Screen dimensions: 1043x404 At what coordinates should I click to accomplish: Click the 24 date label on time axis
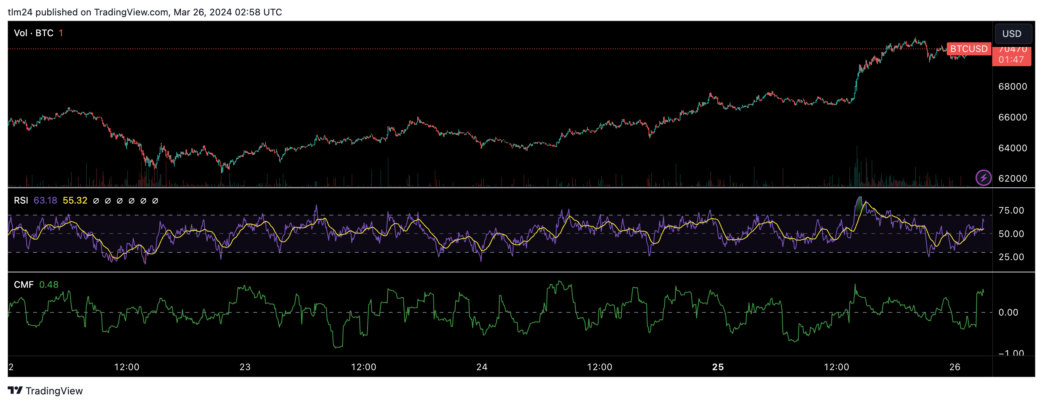pyautogui.click(x=481, y=367)
